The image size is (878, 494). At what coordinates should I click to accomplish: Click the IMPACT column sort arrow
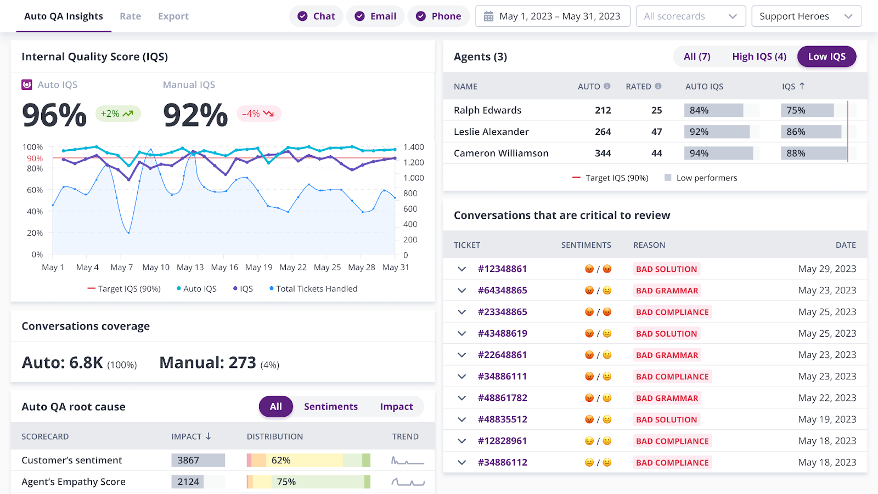pos(209,436)
